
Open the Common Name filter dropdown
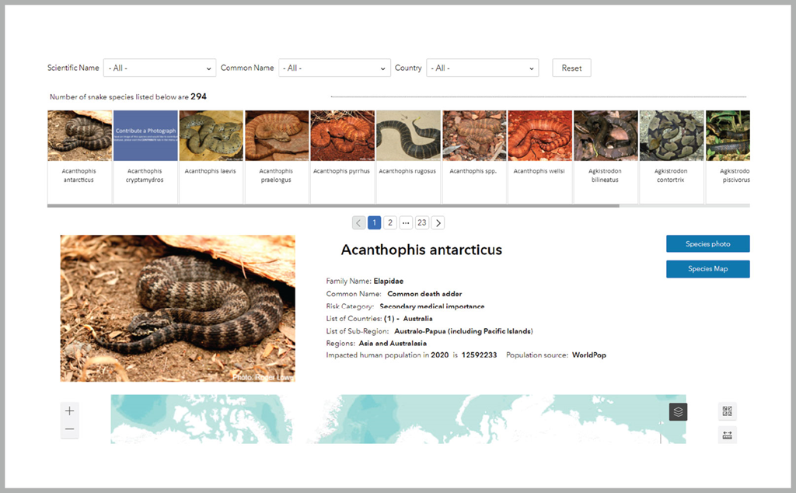334,68
